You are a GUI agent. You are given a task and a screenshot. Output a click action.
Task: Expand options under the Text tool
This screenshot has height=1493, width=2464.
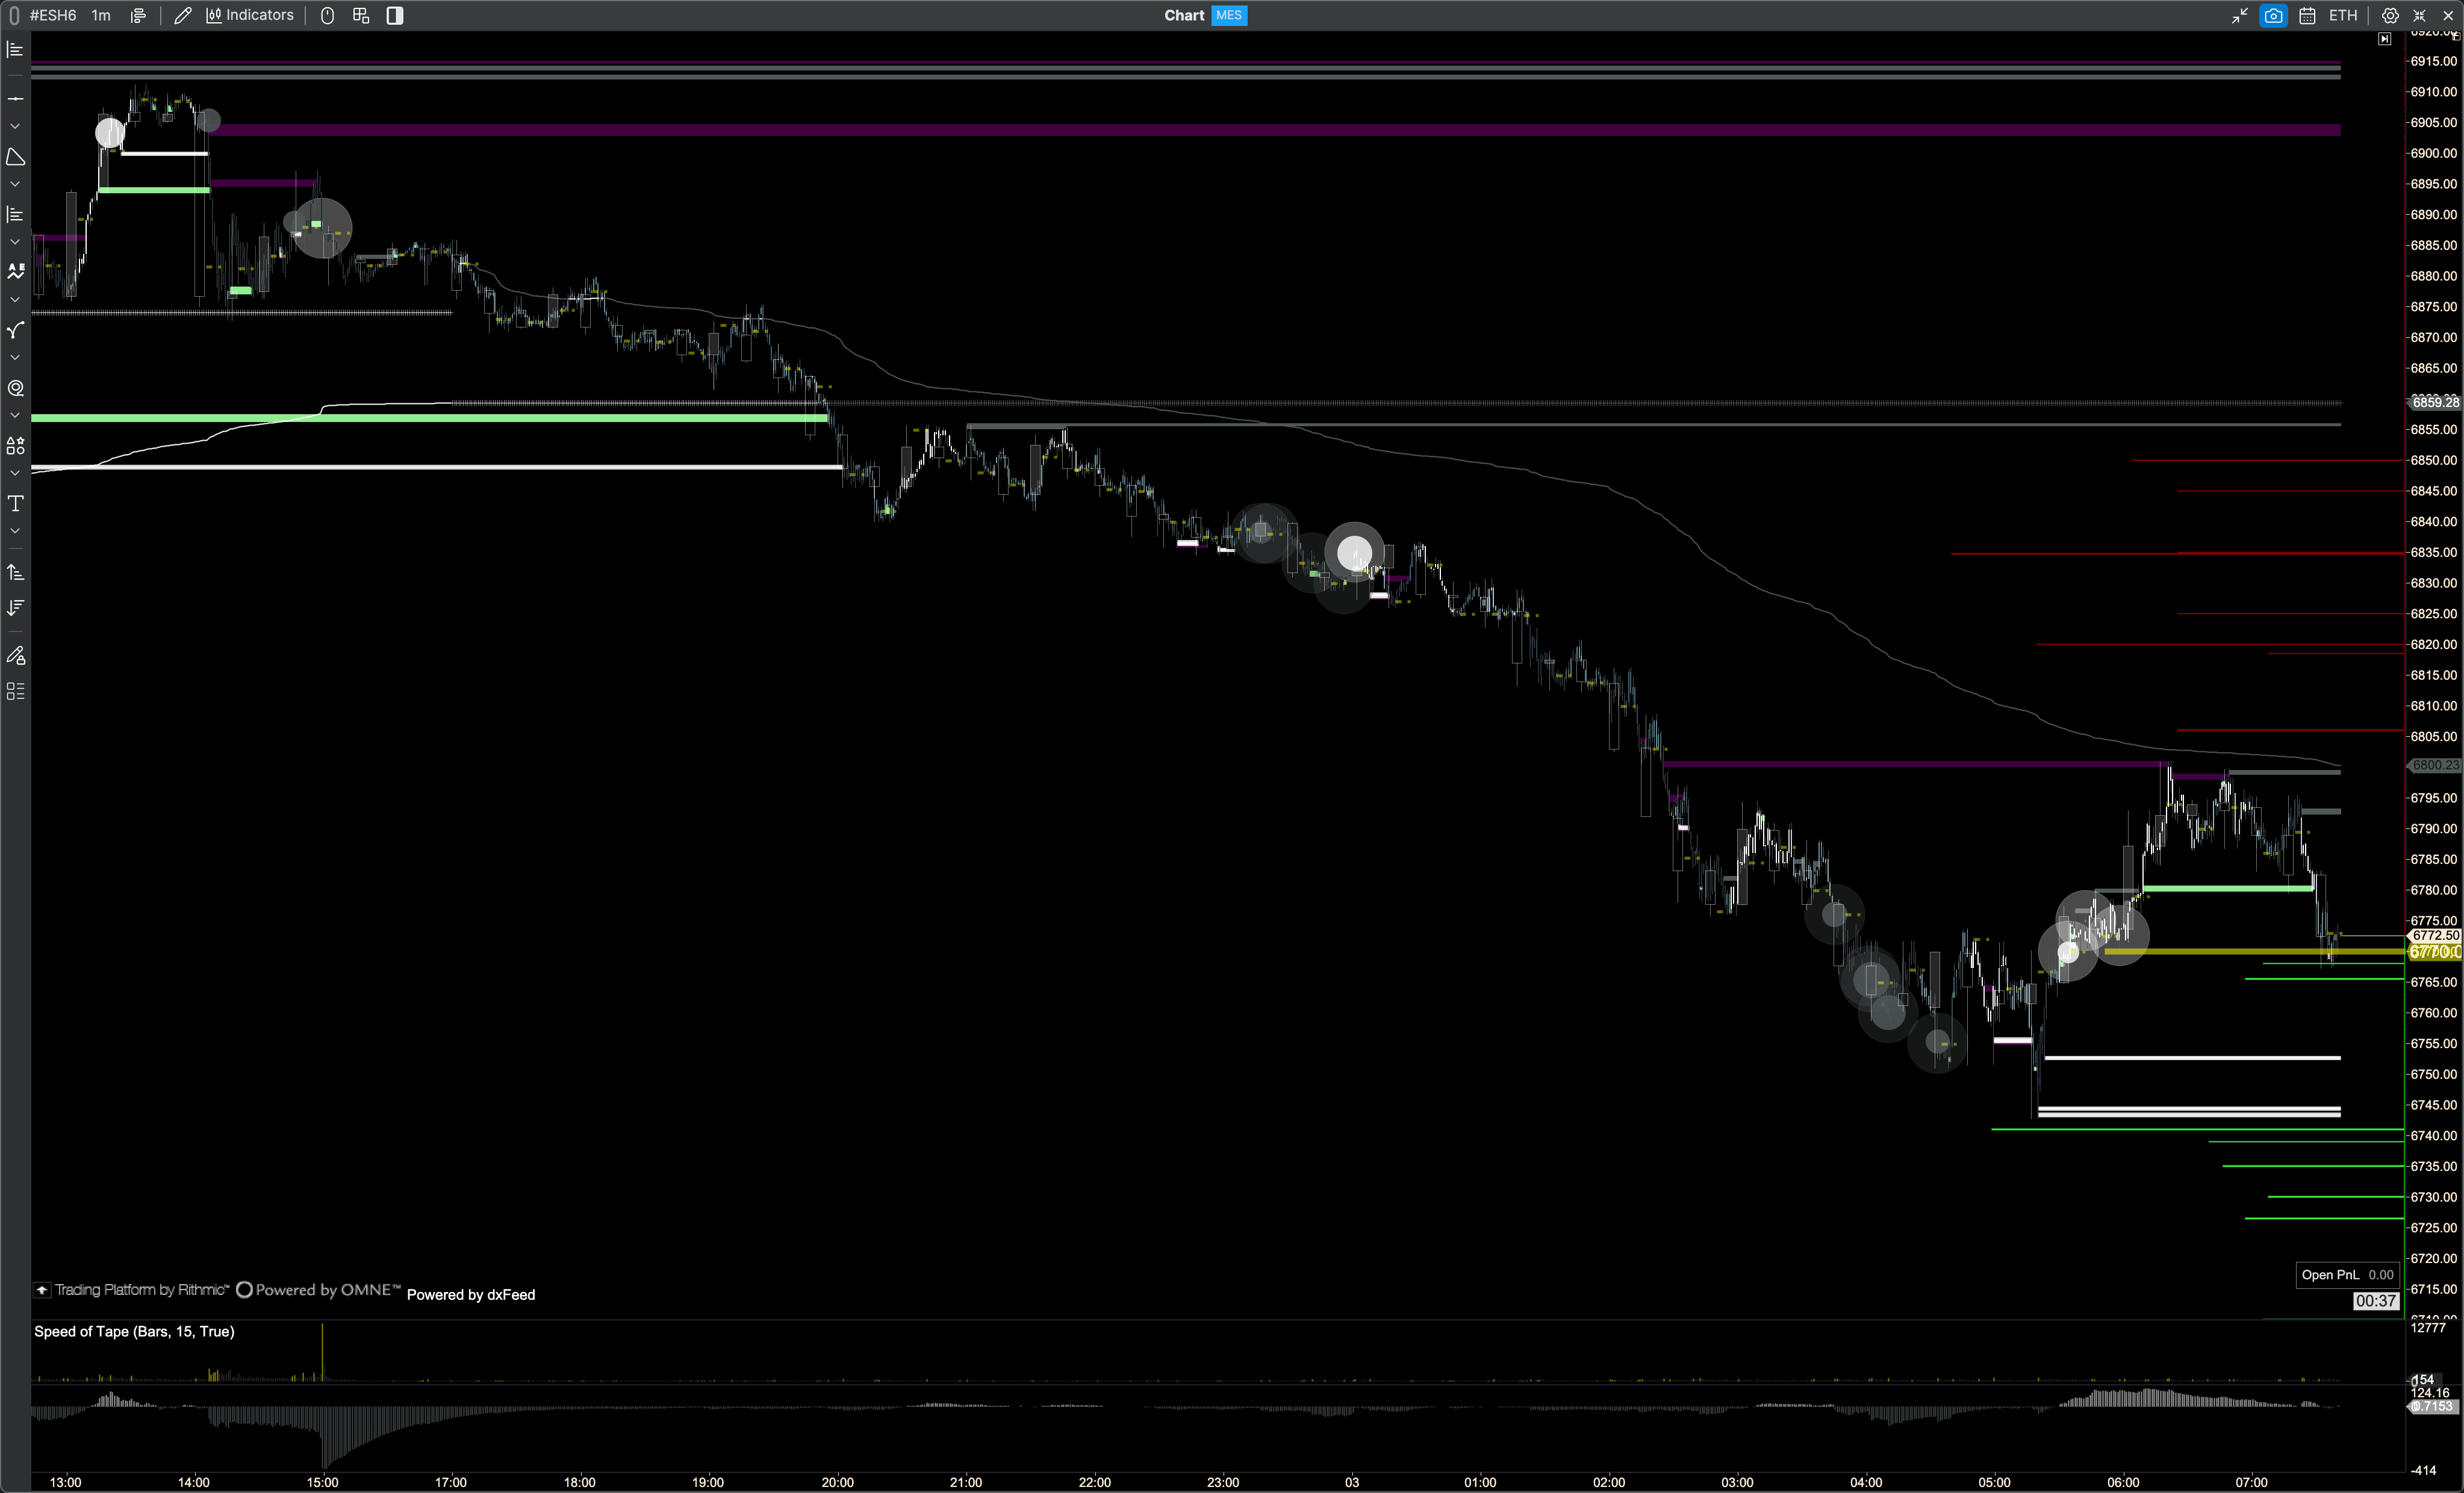click(15, 531)
